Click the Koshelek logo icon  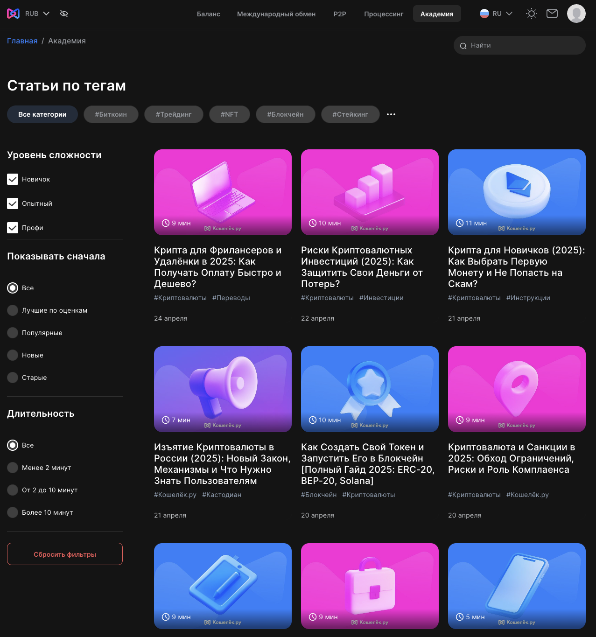click(x=13, y=14)
